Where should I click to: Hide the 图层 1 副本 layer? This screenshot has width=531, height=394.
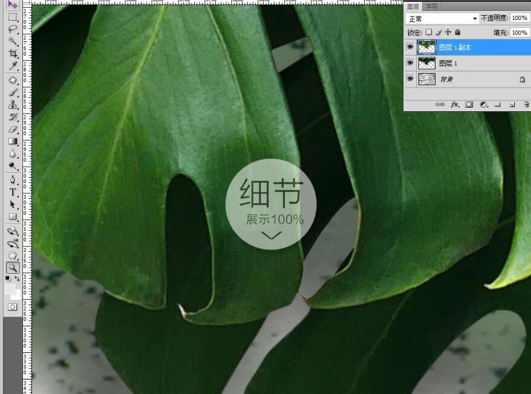(410, 47)
